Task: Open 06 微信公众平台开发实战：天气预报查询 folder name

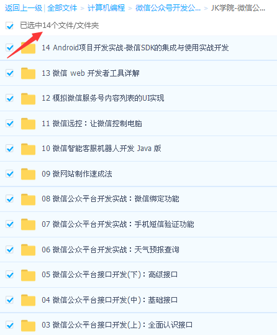Action: point(111,250)
